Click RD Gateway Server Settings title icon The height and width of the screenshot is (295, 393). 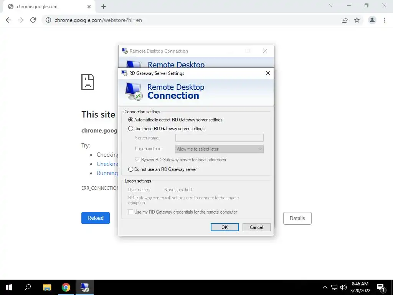tap(124, 73)
